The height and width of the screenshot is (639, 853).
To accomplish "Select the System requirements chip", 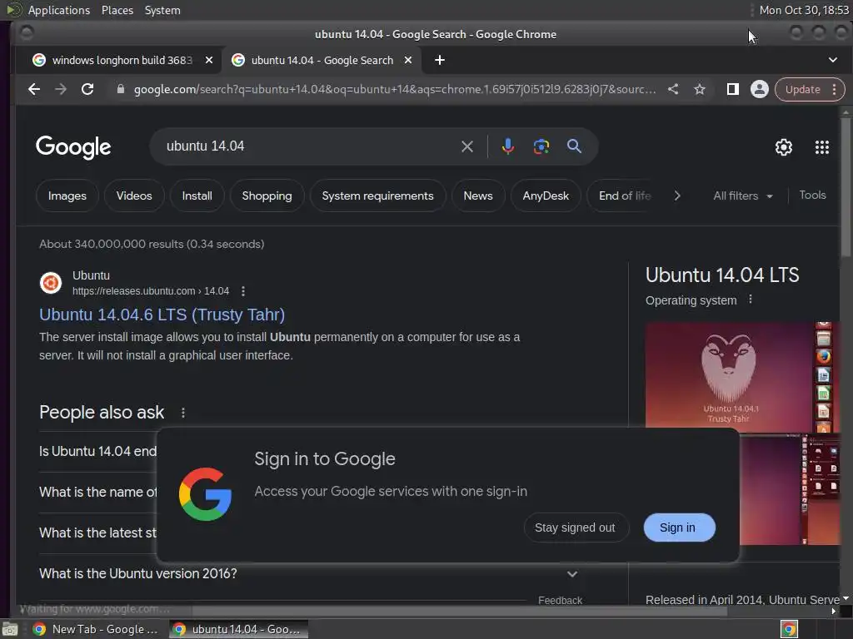I will coord(377,196).
